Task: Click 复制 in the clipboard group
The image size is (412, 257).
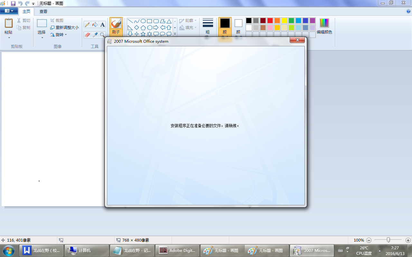Action: (23, 28)
